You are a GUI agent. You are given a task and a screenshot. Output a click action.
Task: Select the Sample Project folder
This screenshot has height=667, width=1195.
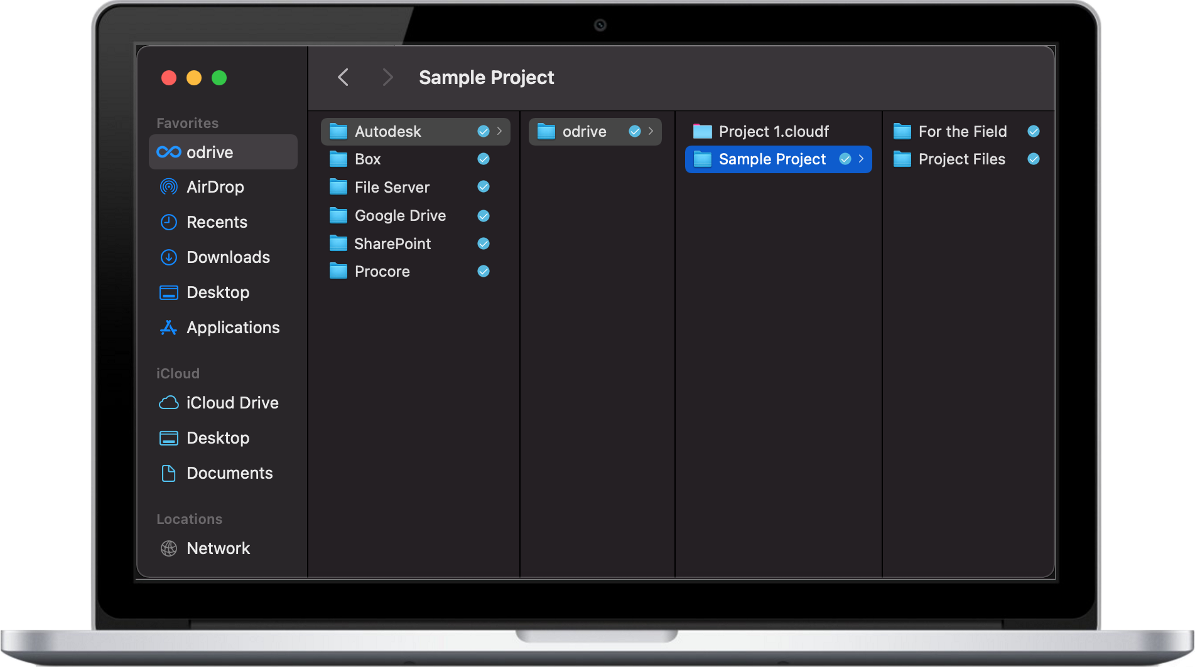772,159
